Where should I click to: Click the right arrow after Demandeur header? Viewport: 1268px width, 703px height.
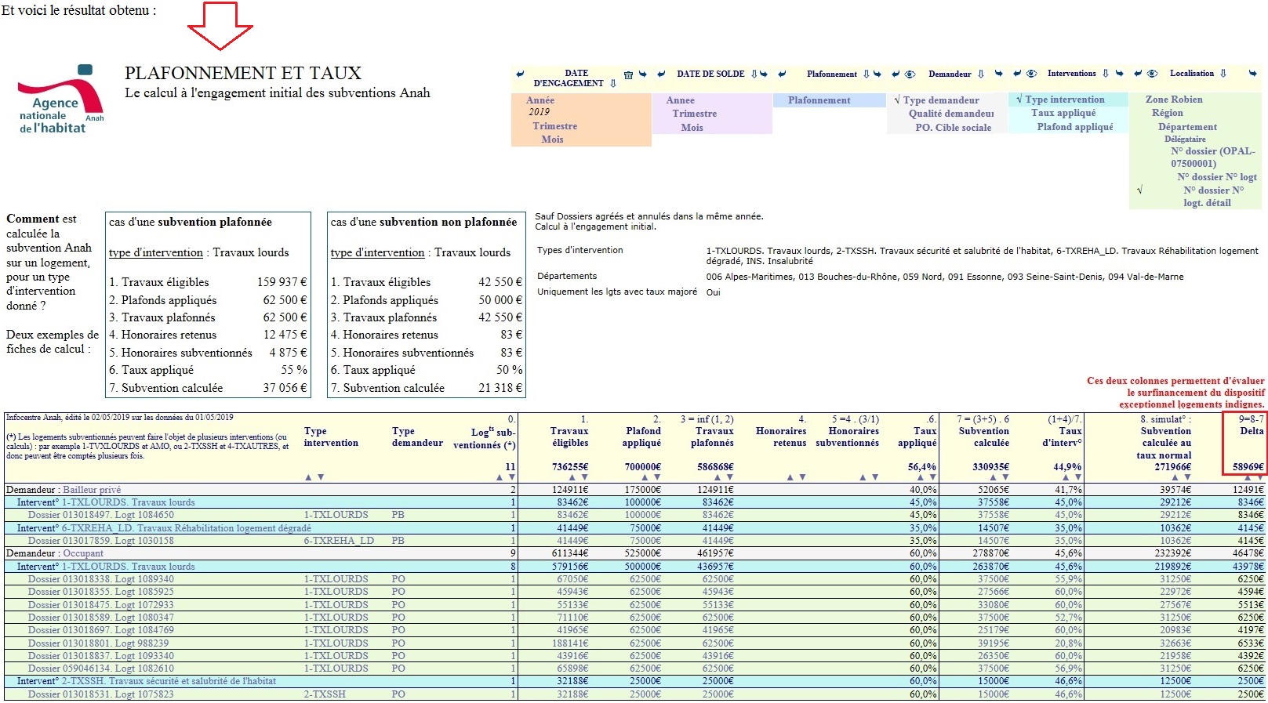pyautogui.click(x=999, y=73)
